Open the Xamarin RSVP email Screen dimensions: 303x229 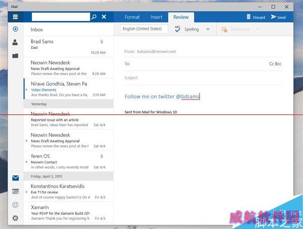point(68,212)
